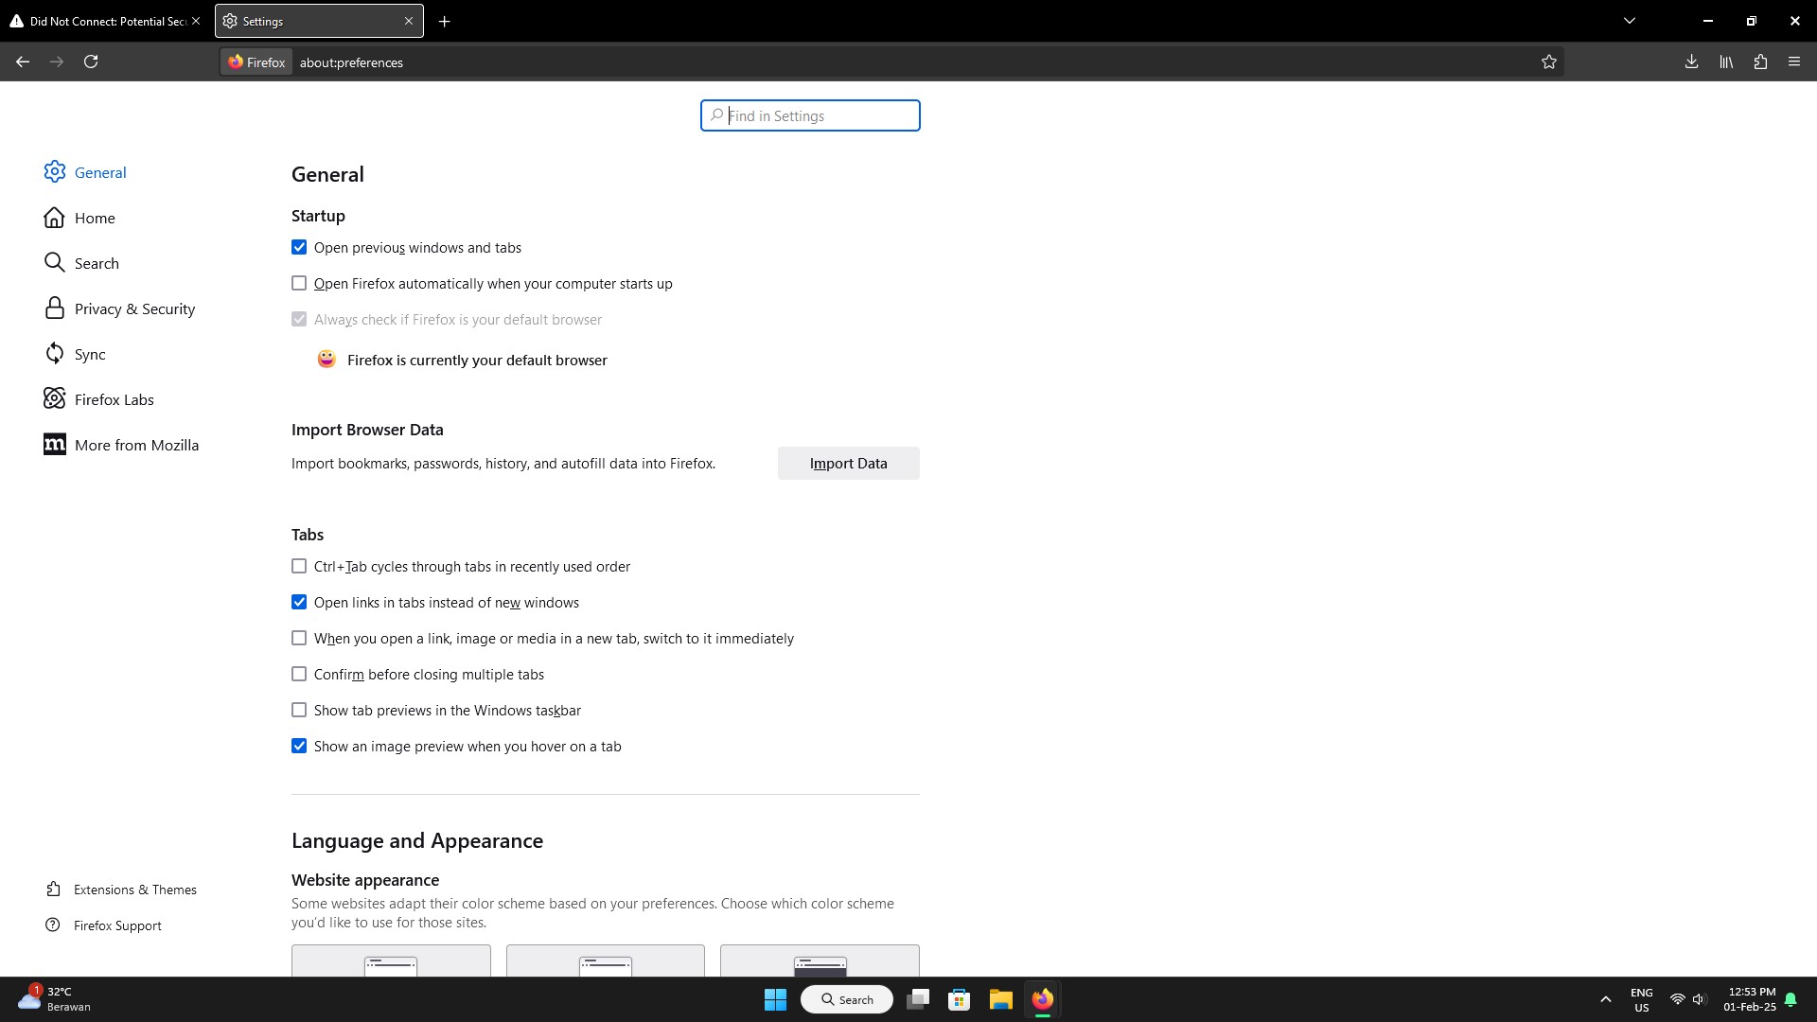Open the Privacy & Security settings category
The image size is (1817, 1022).
[x=134, y=308]
